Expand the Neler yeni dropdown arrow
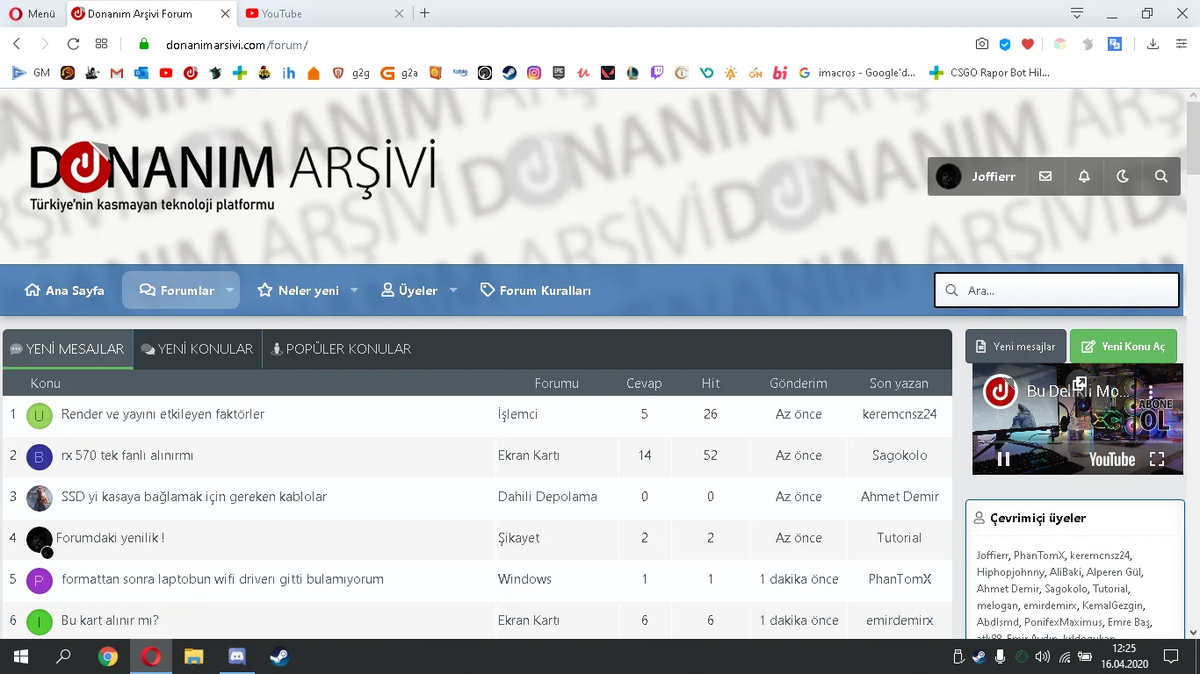This screenshot has height=674, width=1200. [354, 290]
